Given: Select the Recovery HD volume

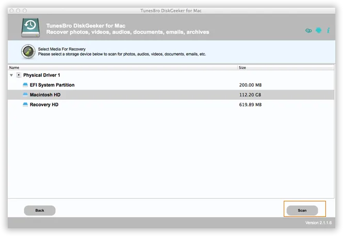Looking at the screenshot, I should tap(44, 105).
